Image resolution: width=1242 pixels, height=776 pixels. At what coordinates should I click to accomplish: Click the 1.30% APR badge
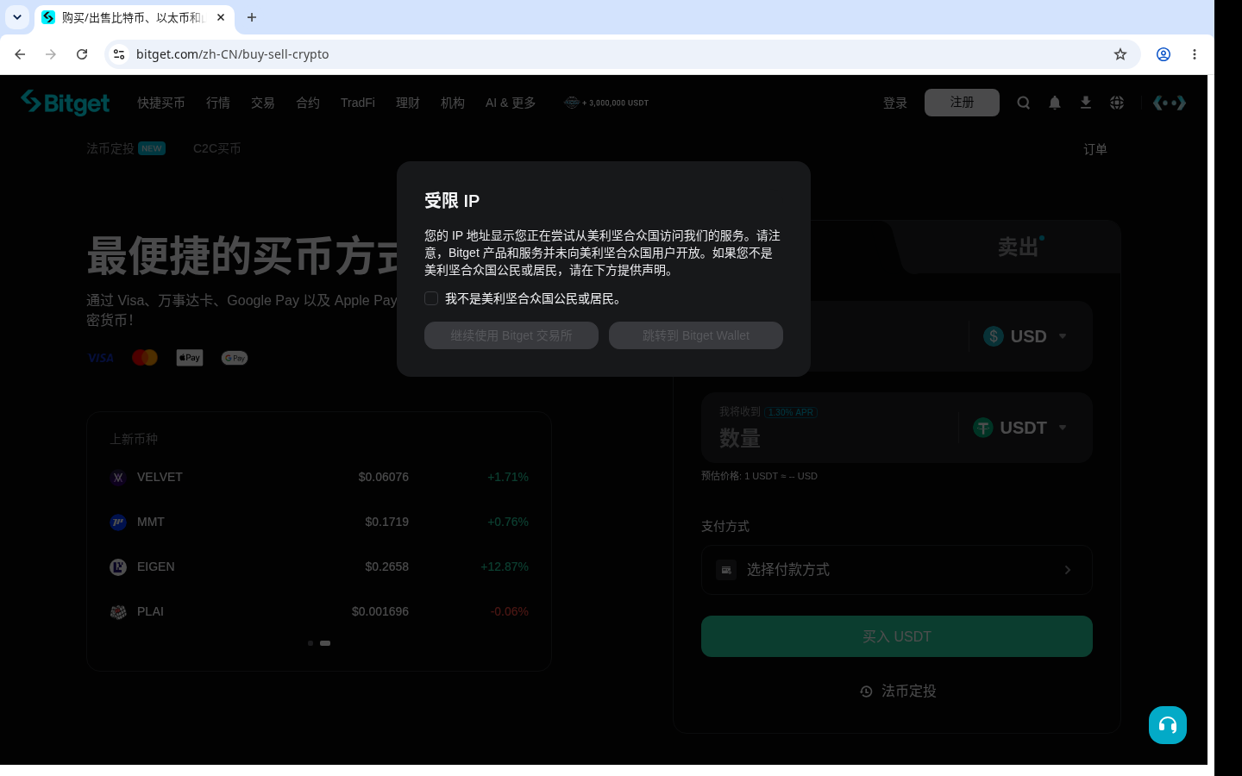[791, 412]
